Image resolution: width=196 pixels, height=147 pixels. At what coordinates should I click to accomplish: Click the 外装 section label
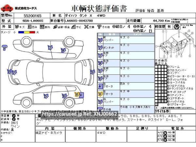7,27
